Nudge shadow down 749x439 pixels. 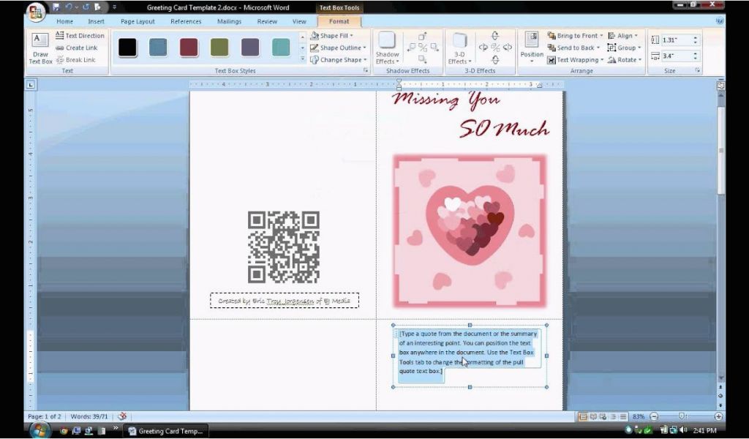pyautogui.click(x=422, y=59)
